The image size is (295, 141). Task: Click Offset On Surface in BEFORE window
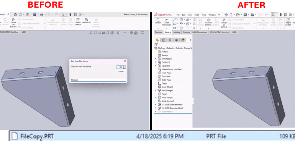13,23
